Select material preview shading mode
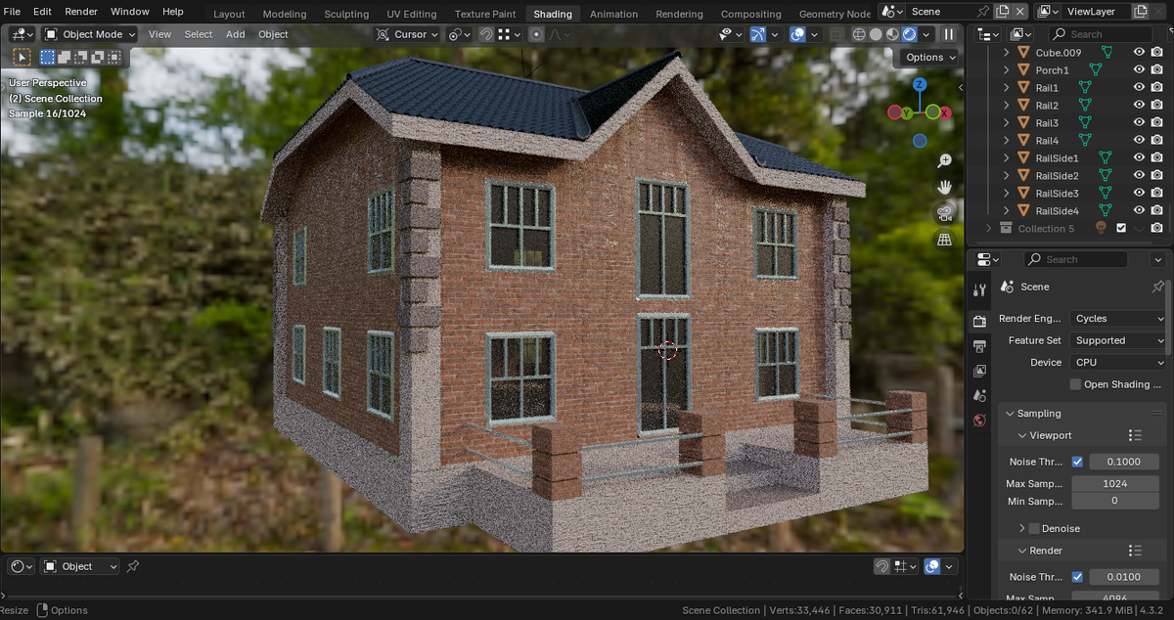Image resolution: width=1174 pixels, height=620 pixels. (892, 34)
